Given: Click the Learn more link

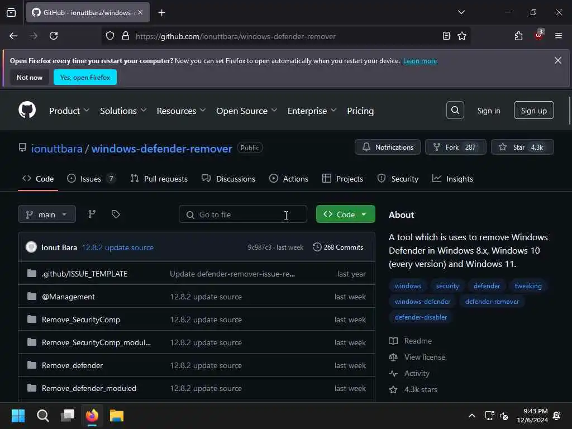Looking at the screenshot, I should (x=420, y=61).
